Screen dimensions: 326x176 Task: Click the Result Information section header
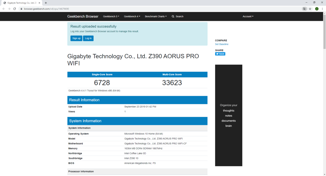(x=138, y=100)
